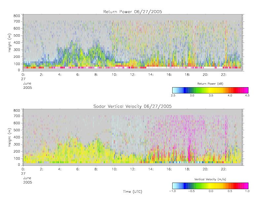The image size is (261, 201).
Task: Click the 200 height tick in Vertical Velocity plot
Action: 16,151
